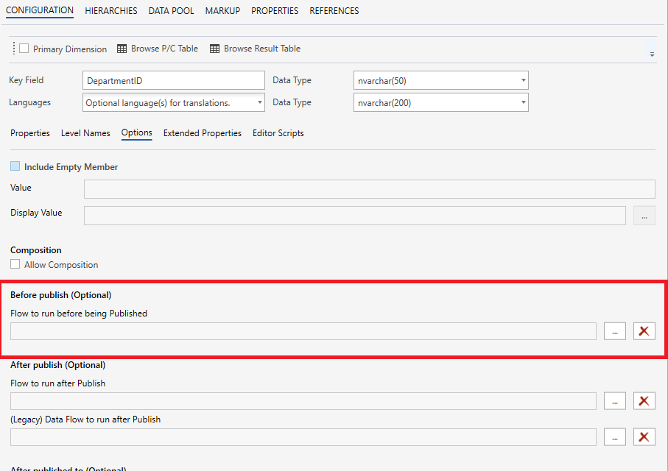Clear the Flow to run after Publish field
The image size is (668, 471).
tap(644, 401)
